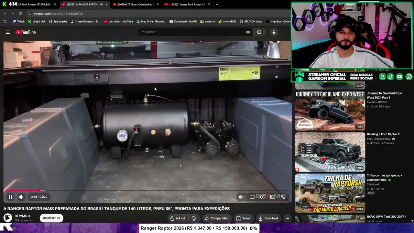The height and width of the screenshot is (233, 414).
Task: Click the youtube.com address bar URL
Action: click(x=59, y=14)
